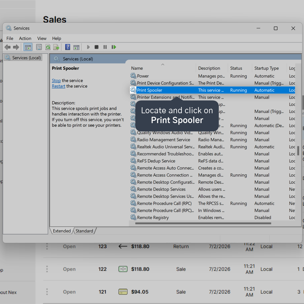Viewport: 304px width, 304px height.
Task: Click the return arrow icon on sale 123
Action: tap(123, 246)
